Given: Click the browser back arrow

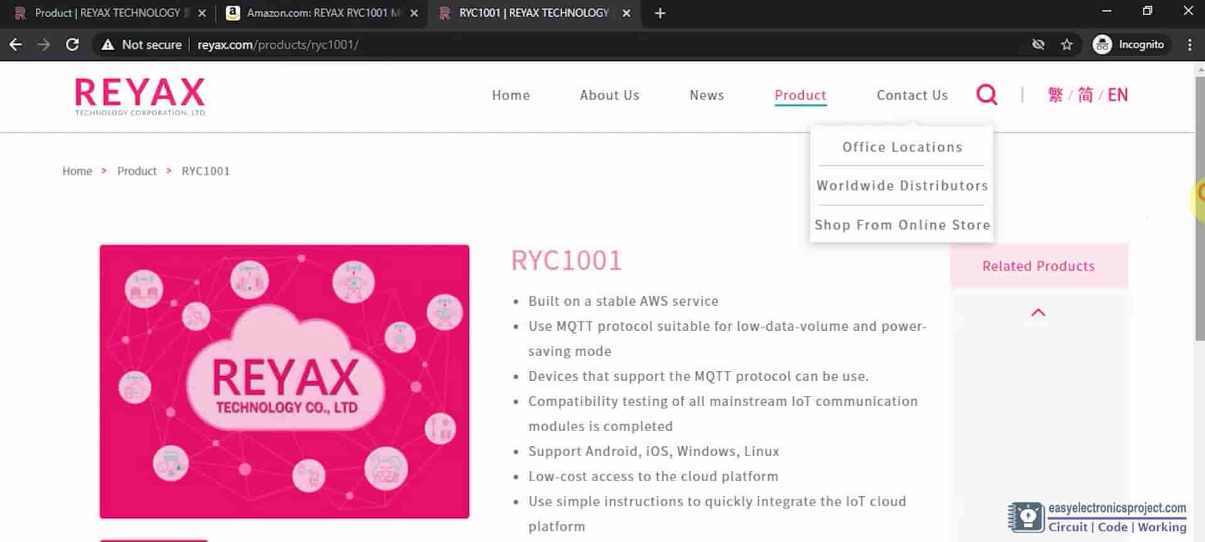Looking at the screenshot, I should 16,44.
